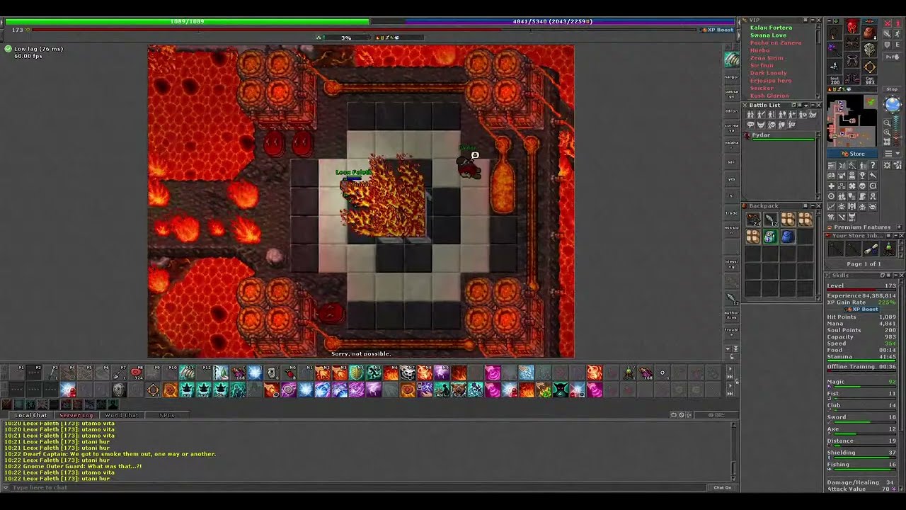Click the 'trade' hotkey button
Viewport: 906px width, 510px height.
click(x=732, y=212)
